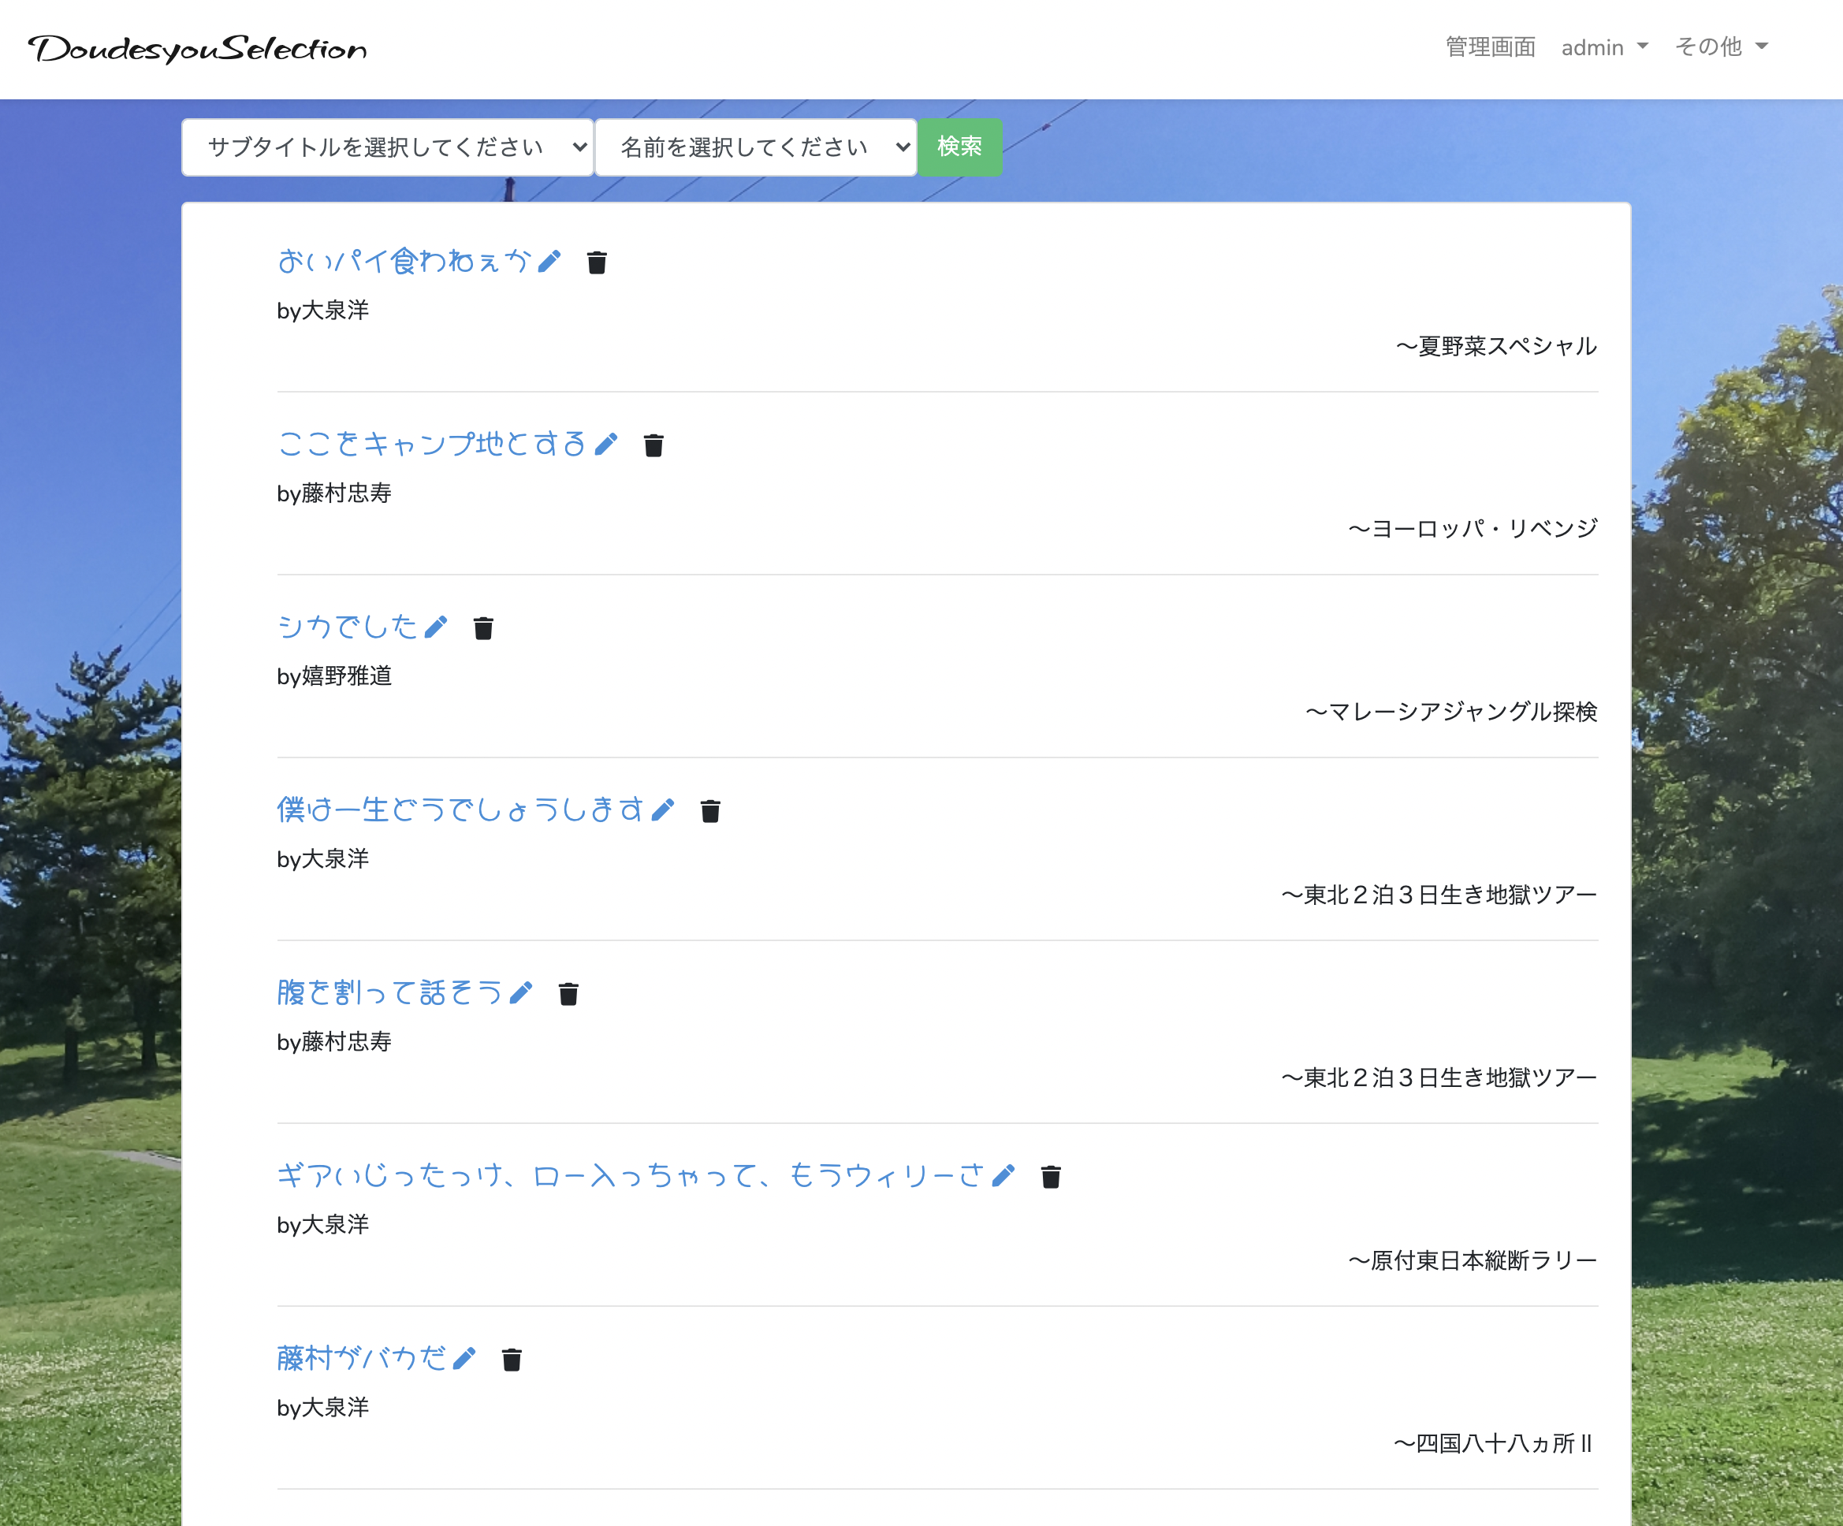Expand the admin user menu
Screen dimensions: 1843x1526
[x=1604, y=47]
